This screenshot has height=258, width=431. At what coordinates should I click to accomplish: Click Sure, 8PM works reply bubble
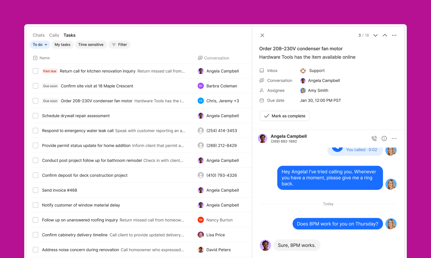(x=297, y=245)
